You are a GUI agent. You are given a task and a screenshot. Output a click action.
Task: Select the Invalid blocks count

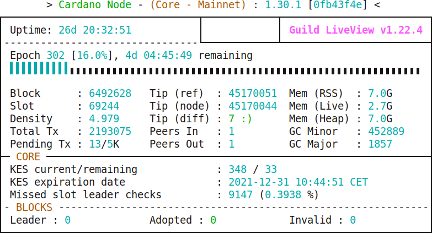(353, 220)
